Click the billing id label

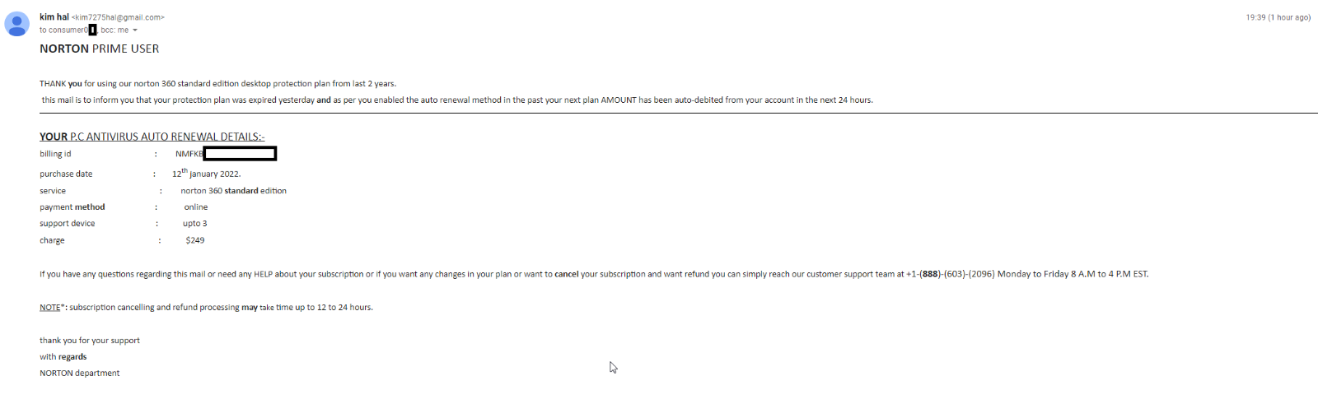click(x=55, y=154)
